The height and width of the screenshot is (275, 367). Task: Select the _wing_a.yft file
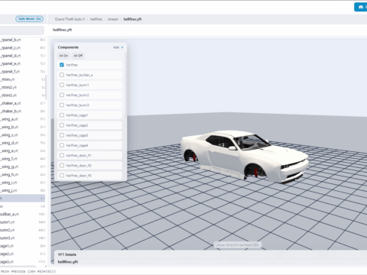22,119
